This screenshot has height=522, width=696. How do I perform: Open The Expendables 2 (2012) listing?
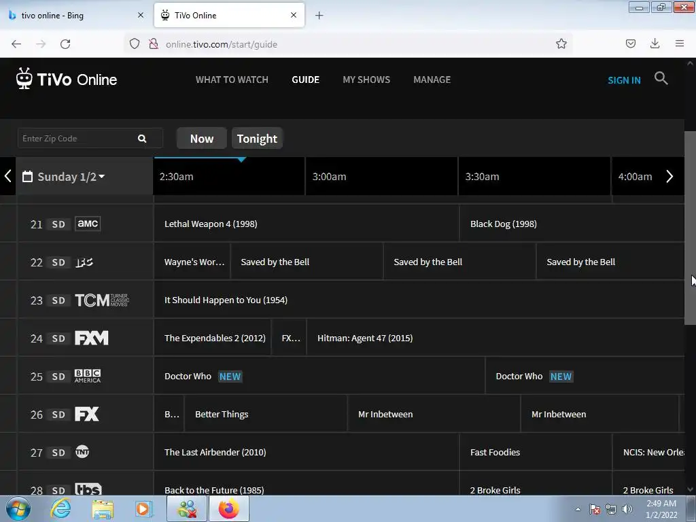click(x=212, y=338)
